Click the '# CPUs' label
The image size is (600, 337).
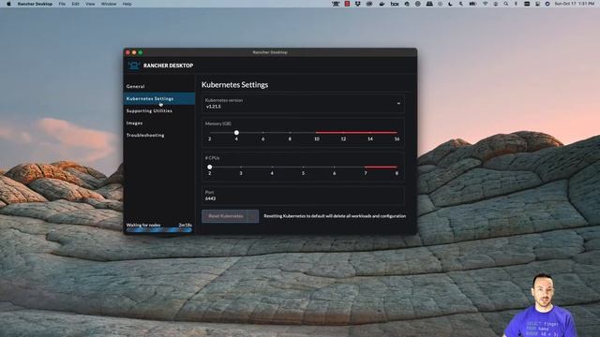click(213, 158)
